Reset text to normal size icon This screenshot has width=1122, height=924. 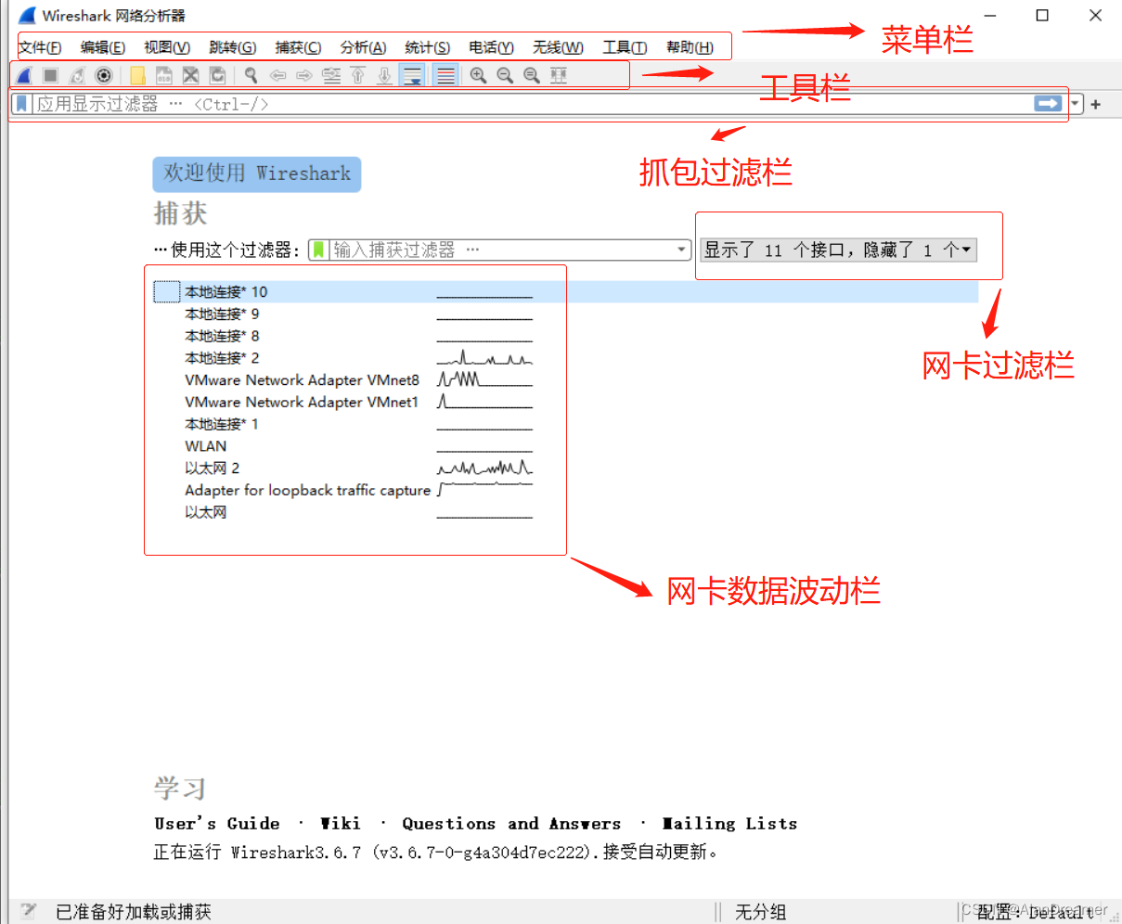tap(532, 75)
